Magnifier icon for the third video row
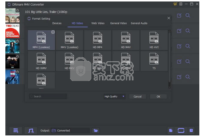This screenshot has width=205, height=139. (188, 46)
